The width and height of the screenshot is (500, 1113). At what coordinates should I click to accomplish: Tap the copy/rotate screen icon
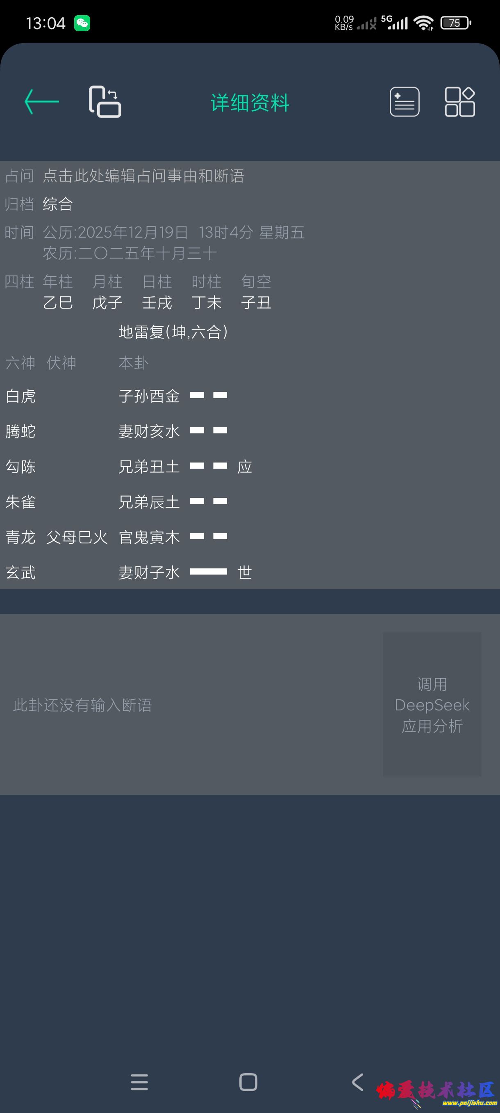pyautogui.click(x=105, y=102)
